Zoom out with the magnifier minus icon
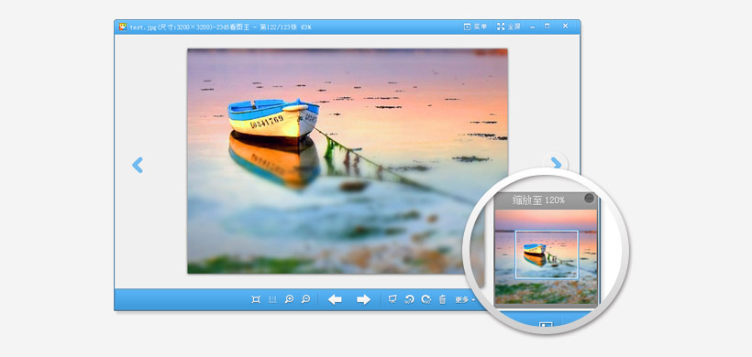This screenshot has height=357, width=752. tap(305, 299)
